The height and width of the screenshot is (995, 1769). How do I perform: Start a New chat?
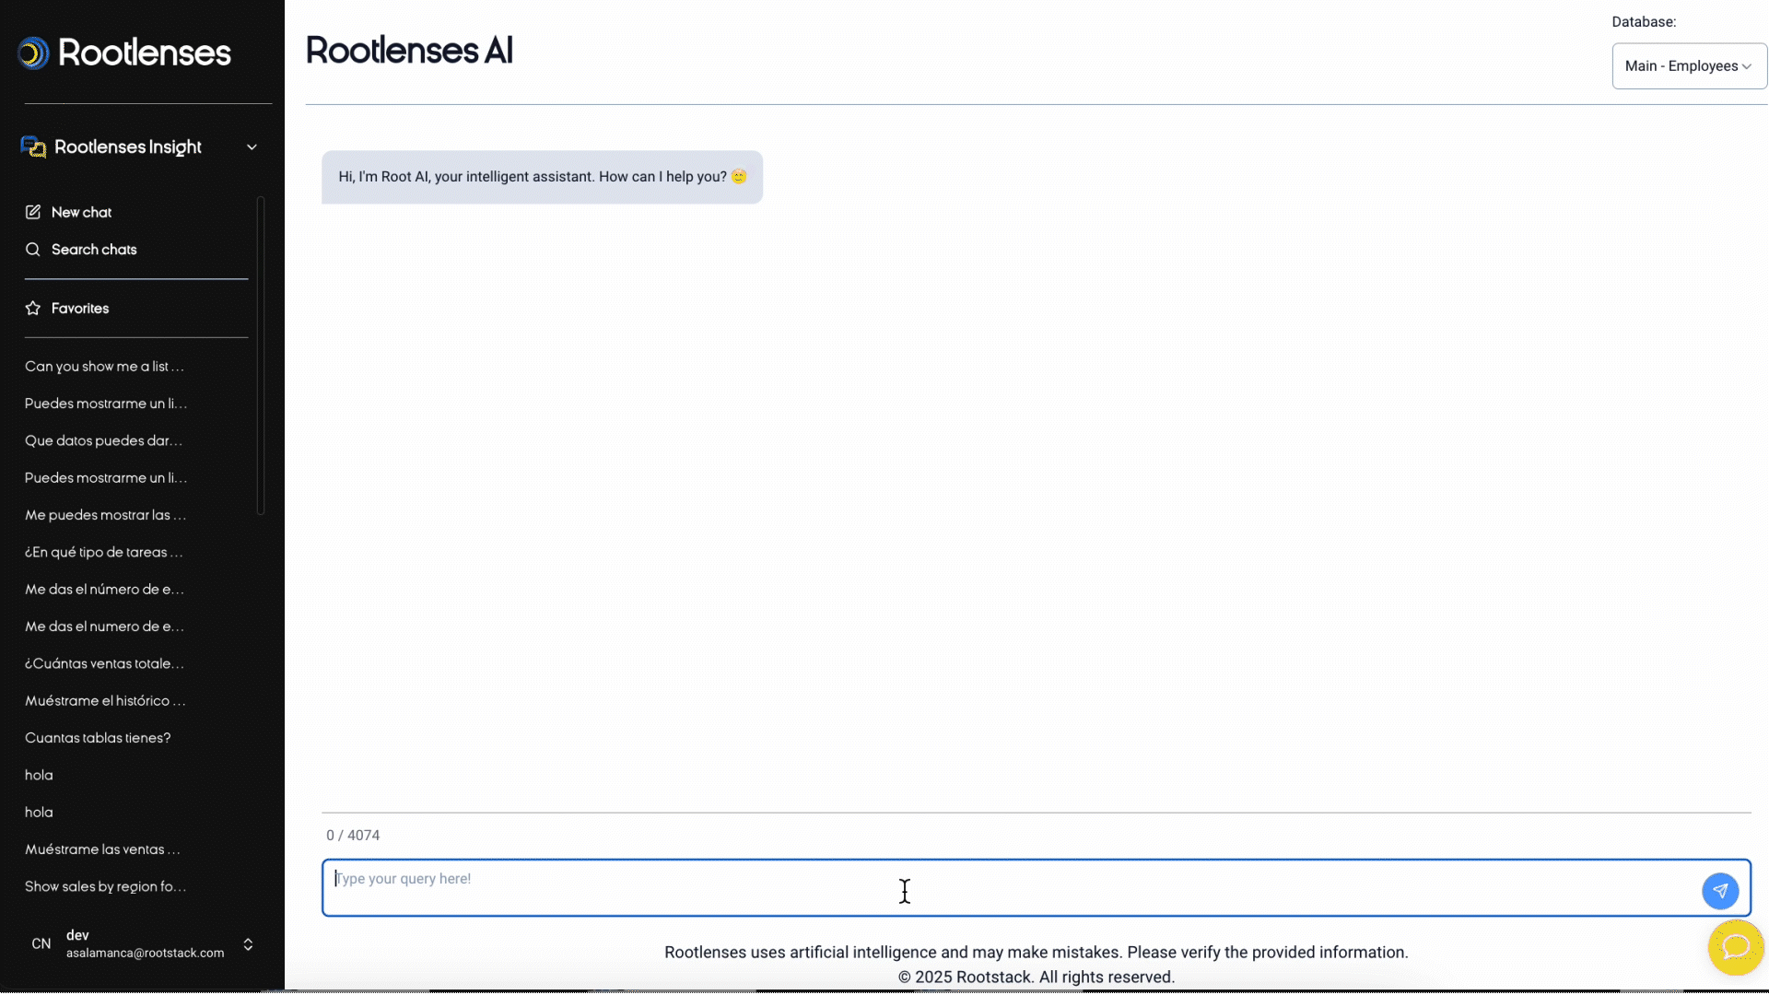(x=81, y=213)
